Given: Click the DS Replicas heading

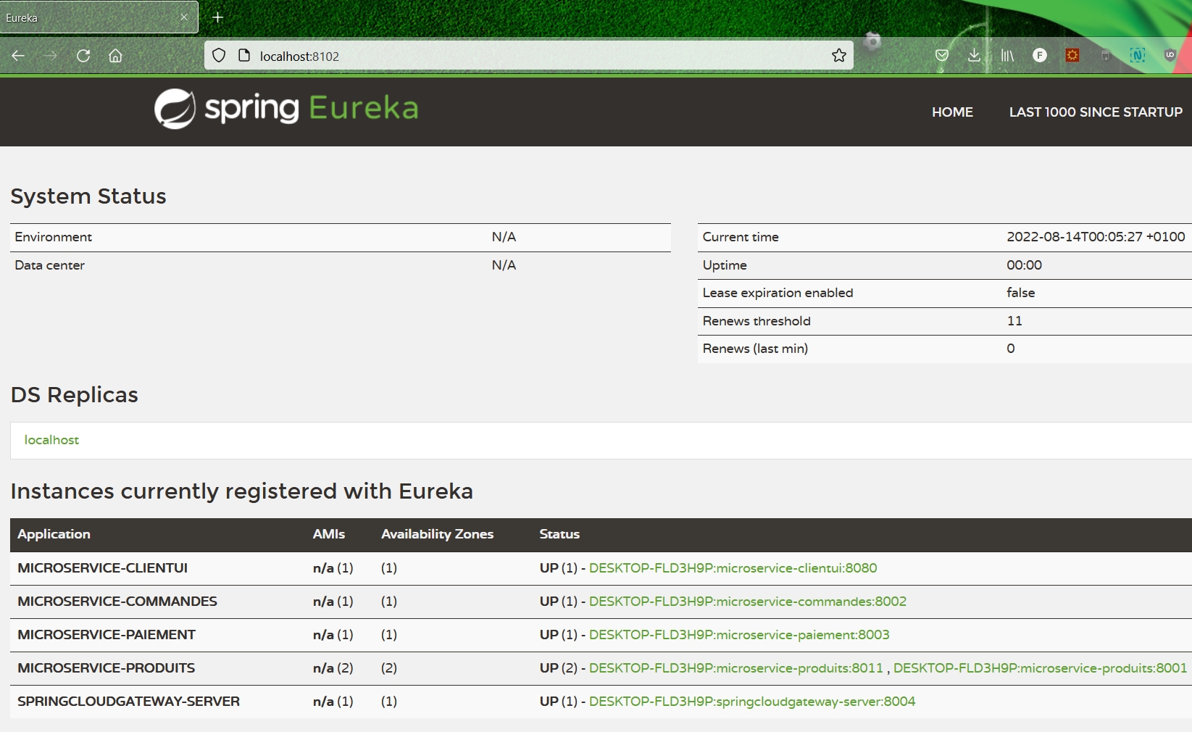Looking at the screenshot, I should click(x=74, y=395).
